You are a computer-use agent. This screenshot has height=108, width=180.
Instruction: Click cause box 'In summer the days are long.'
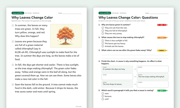(x=117, y=69)
